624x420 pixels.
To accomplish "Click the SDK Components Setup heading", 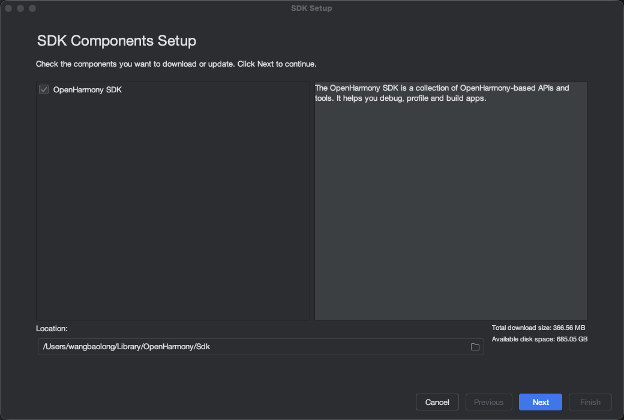I will click(x=116, y=41).
